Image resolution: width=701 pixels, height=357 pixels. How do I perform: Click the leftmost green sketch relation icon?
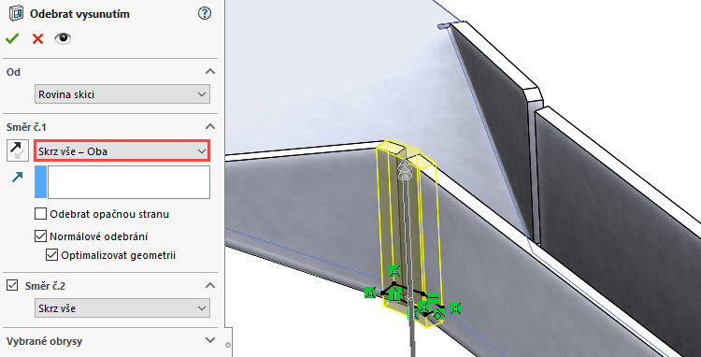[x=370, y=293]
